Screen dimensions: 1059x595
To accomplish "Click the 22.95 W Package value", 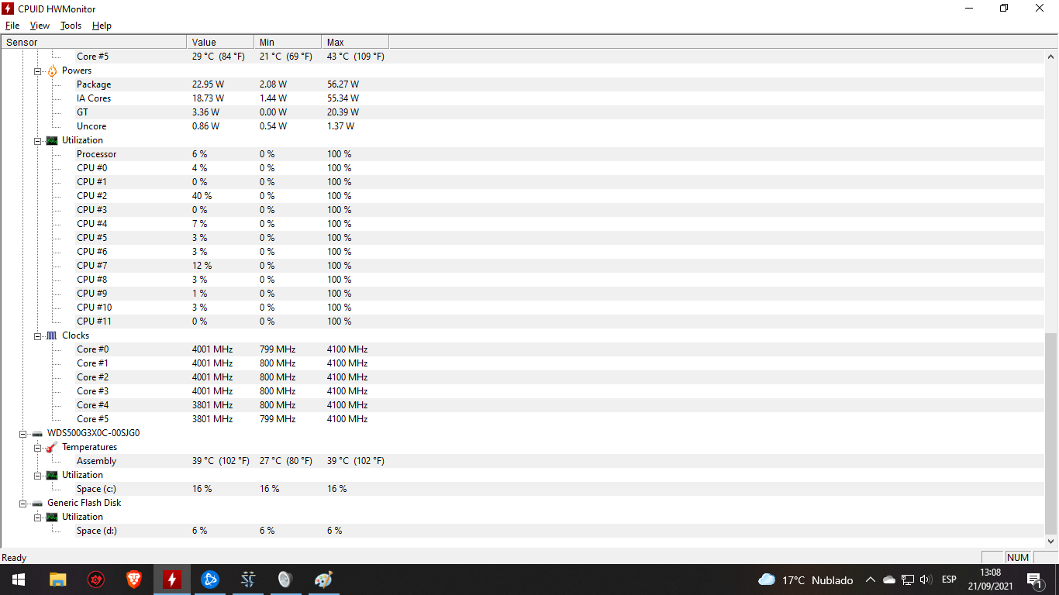I will [208, 84].
